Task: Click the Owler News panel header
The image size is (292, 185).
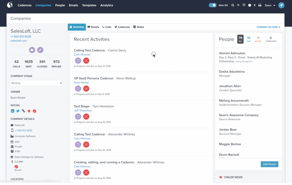Action: (x=248, y=177)
